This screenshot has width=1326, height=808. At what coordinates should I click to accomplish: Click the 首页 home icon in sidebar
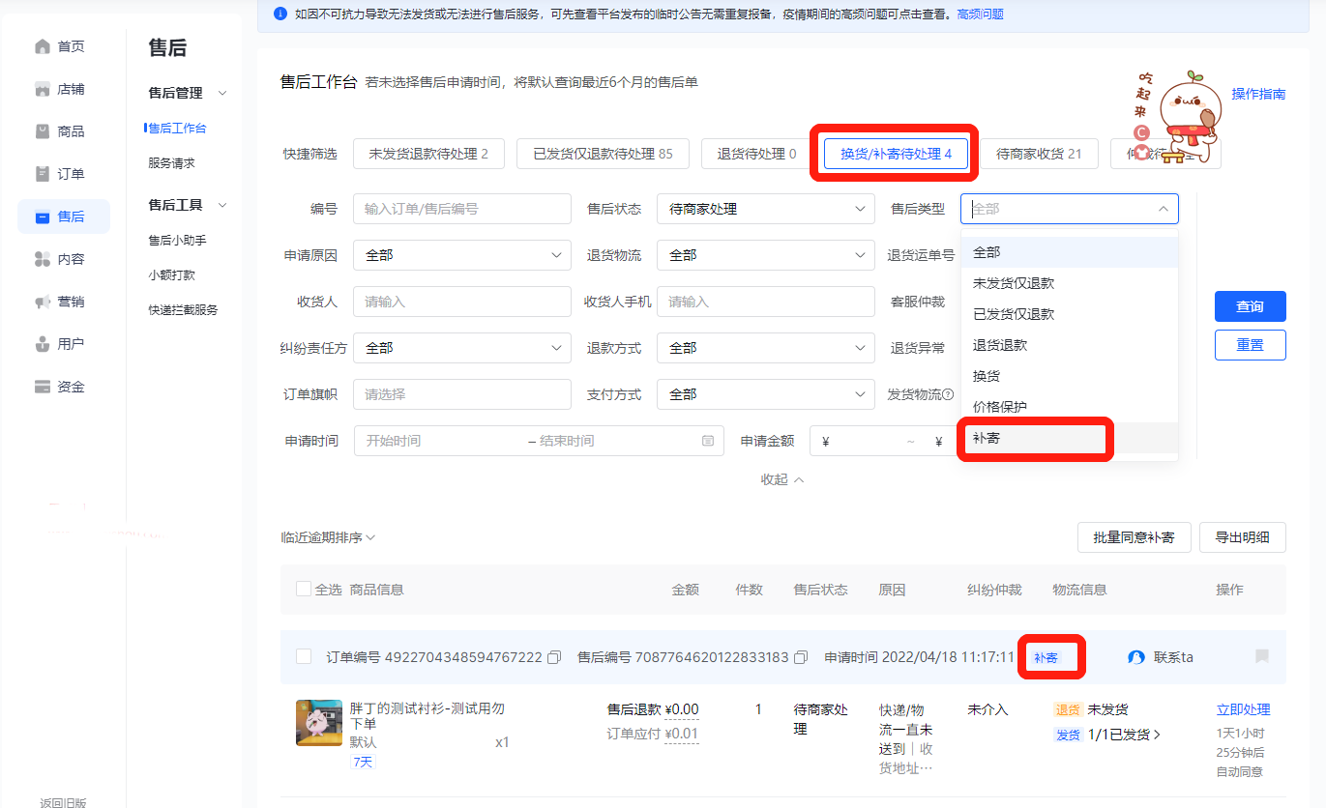pyautogui.click(x=42, y=46)
